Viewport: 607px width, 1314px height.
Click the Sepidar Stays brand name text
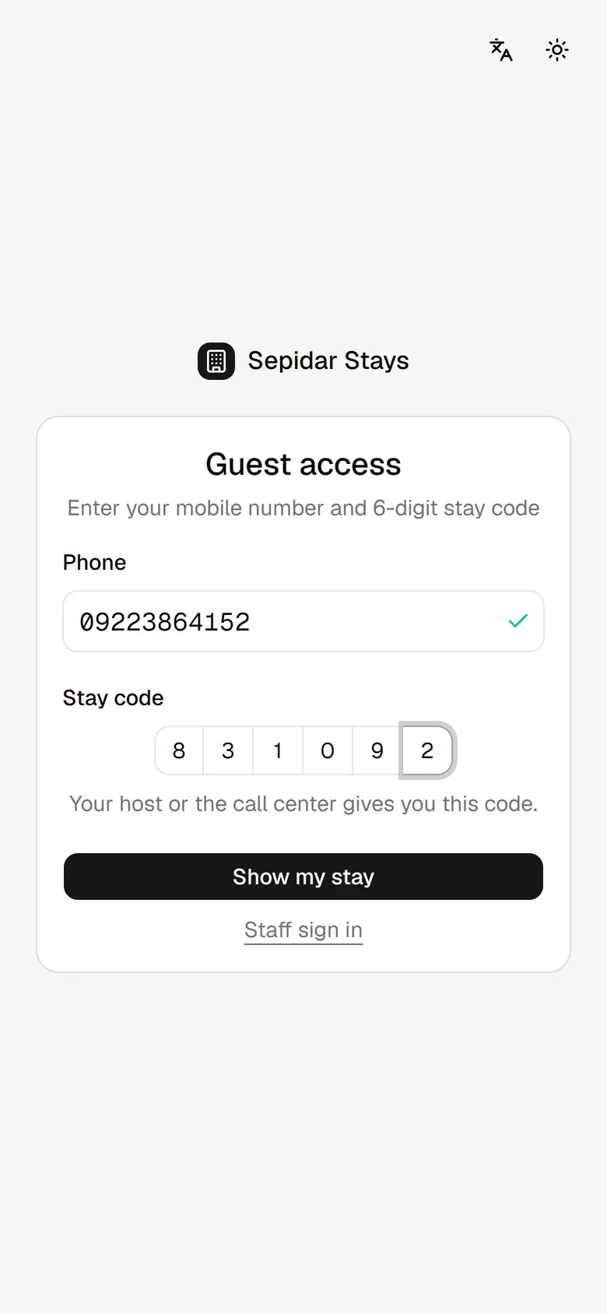point(328,361)
